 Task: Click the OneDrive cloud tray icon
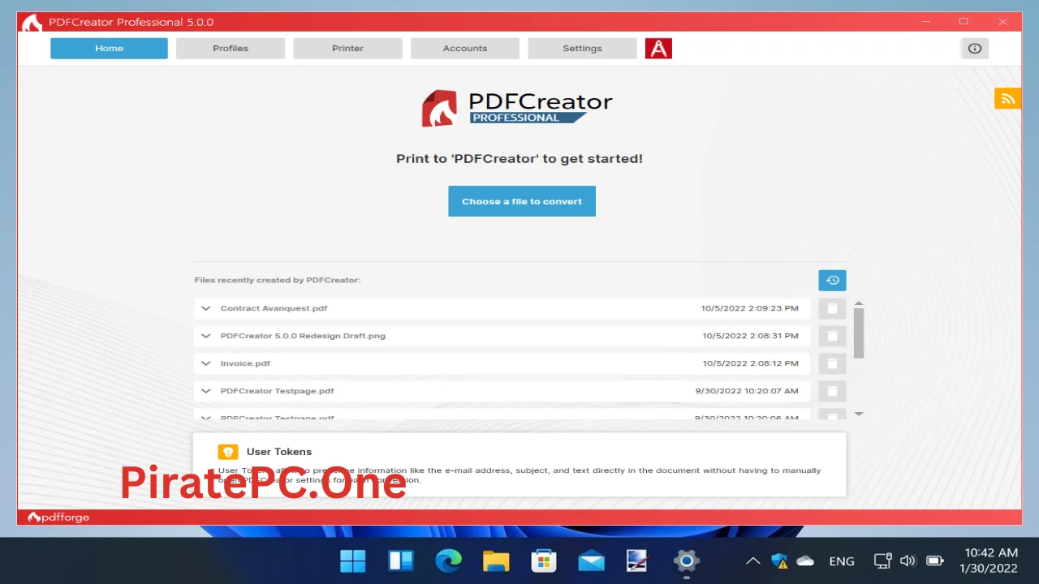click(x=805, y=560)
